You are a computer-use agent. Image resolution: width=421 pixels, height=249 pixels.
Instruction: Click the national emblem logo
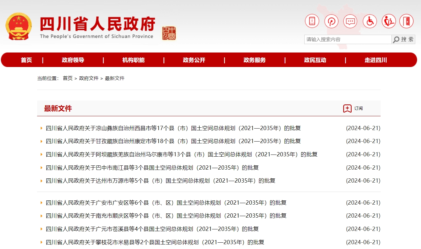pos(18,26)
